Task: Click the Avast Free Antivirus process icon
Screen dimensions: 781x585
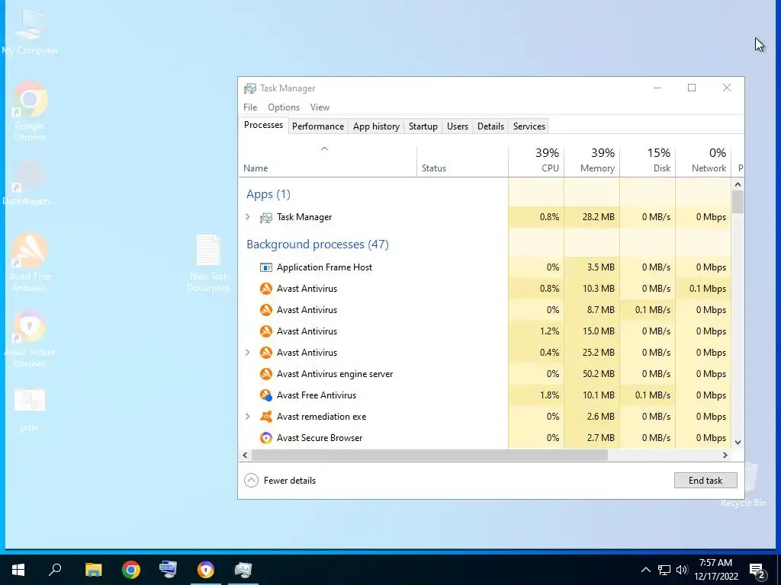Action: coord(266,395)
